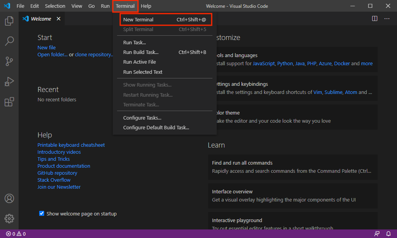Open Product documentation link
Viewport: 397px width, 238px height.
(64, 166)
